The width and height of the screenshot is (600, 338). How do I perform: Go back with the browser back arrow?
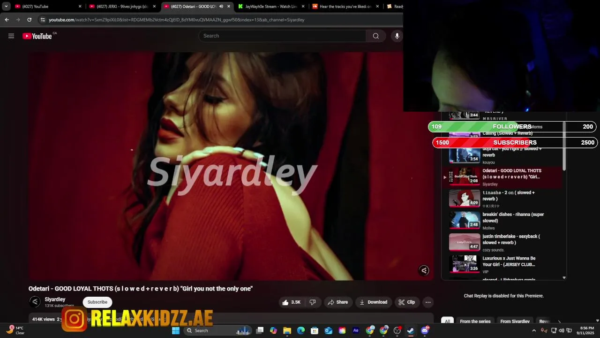click(x=7, y=20)
